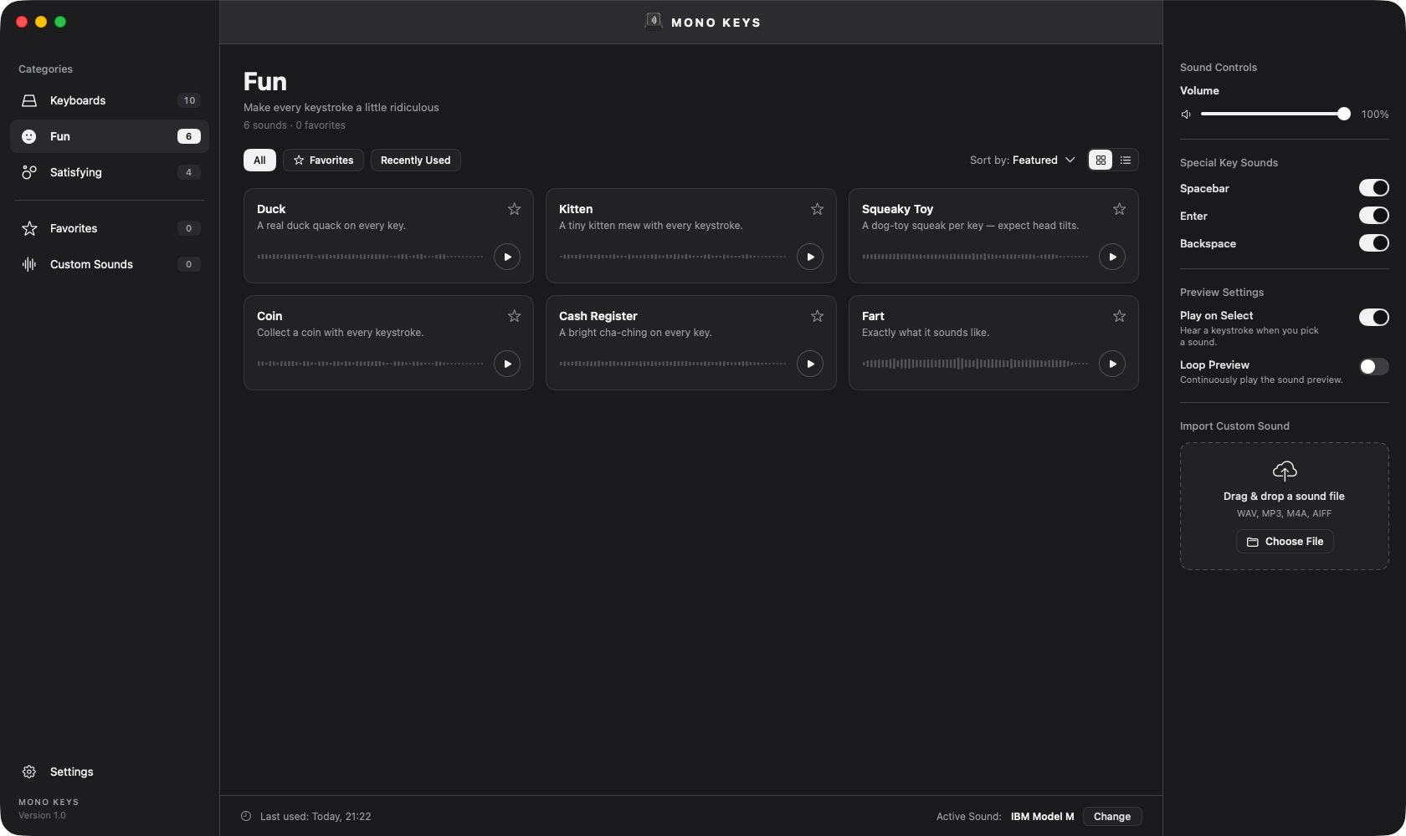Click the Mono Keys title bar logo

coord(654,22)
